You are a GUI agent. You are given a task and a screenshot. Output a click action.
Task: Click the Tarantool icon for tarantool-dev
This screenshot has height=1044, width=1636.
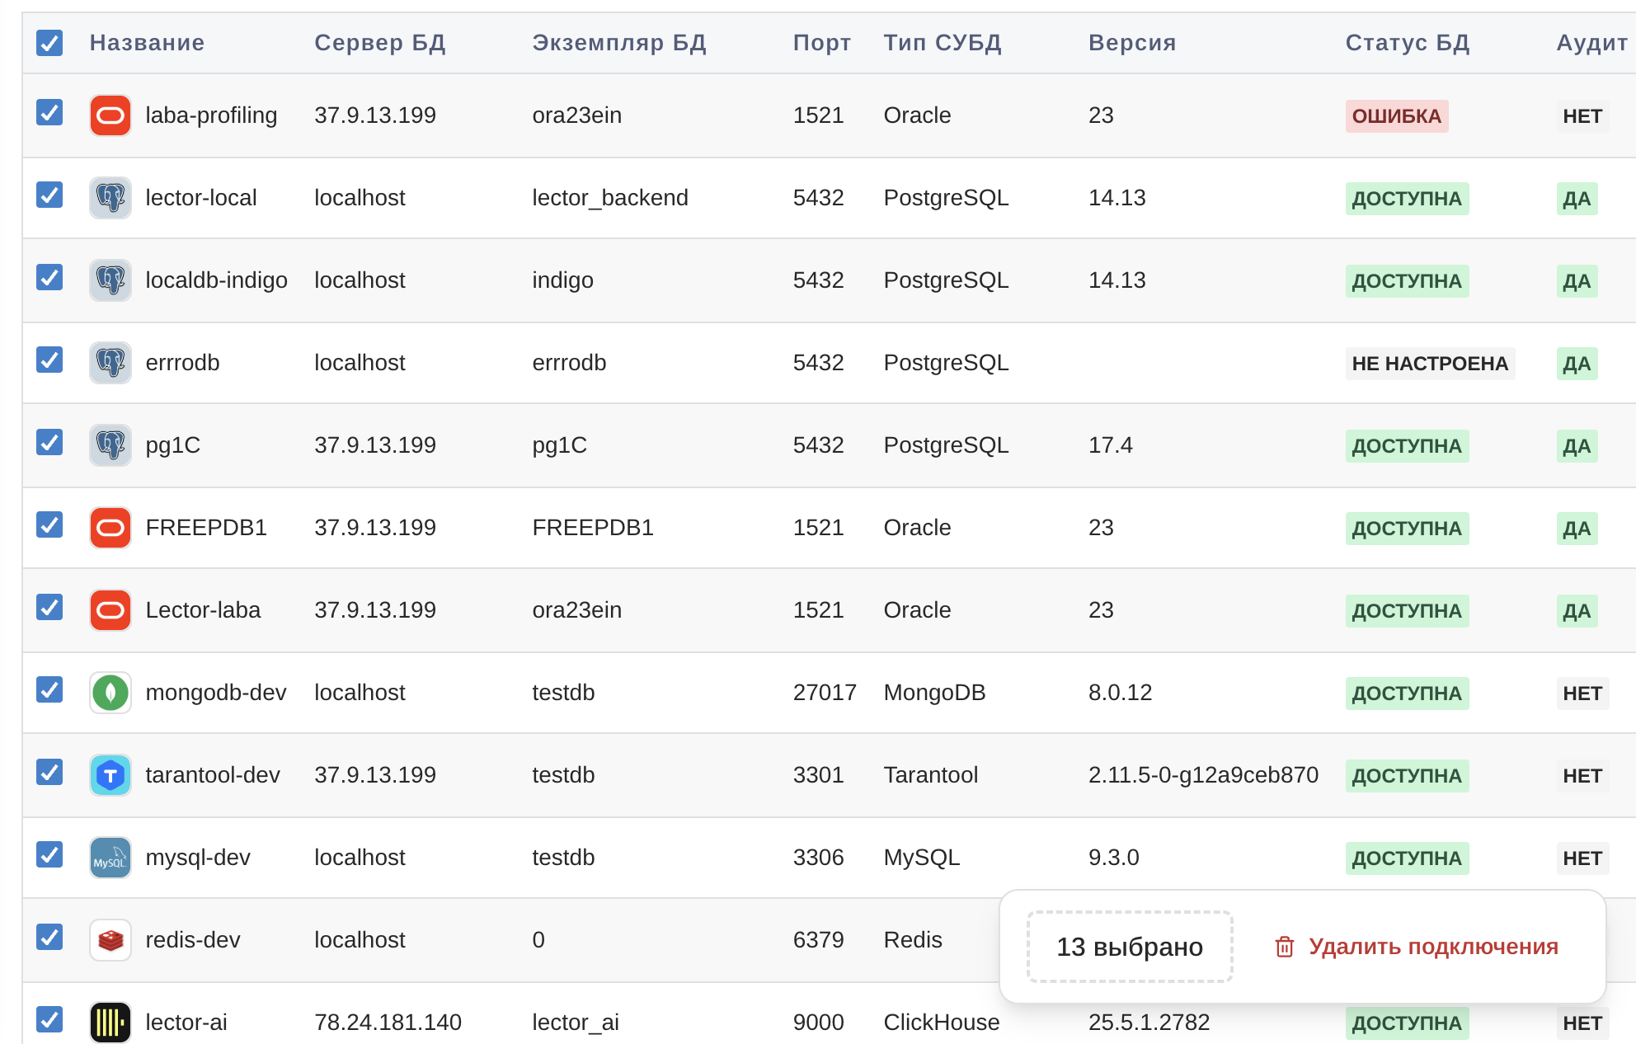pos(110,775)
